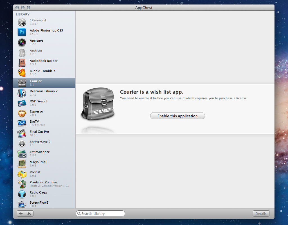Select the MacJournal label
This screenshot has height=225, width=288.
(x=38, y=162)
